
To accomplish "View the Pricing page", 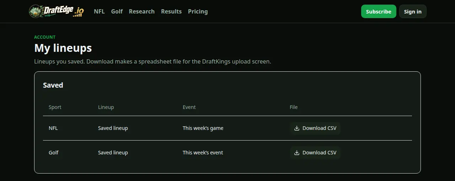I will pyautogui.click(x=198, y=11).
